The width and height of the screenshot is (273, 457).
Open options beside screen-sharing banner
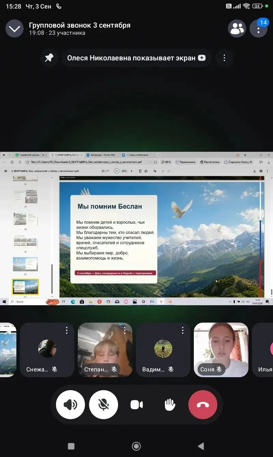[x=224, y=58]
